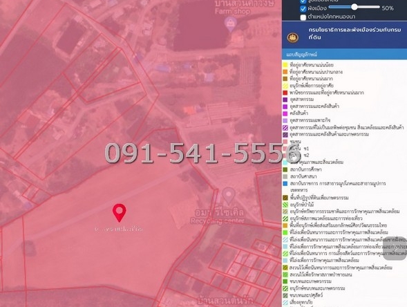This screenshot has width=407, height=307.
Task: Click the red พาณิชยกรรม commercial swatch
Action: pyautogui.click(x=285, y=93)
